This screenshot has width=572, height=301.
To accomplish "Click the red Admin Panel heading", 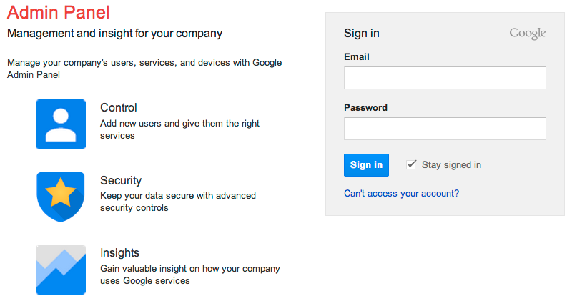I will [58, 12].
